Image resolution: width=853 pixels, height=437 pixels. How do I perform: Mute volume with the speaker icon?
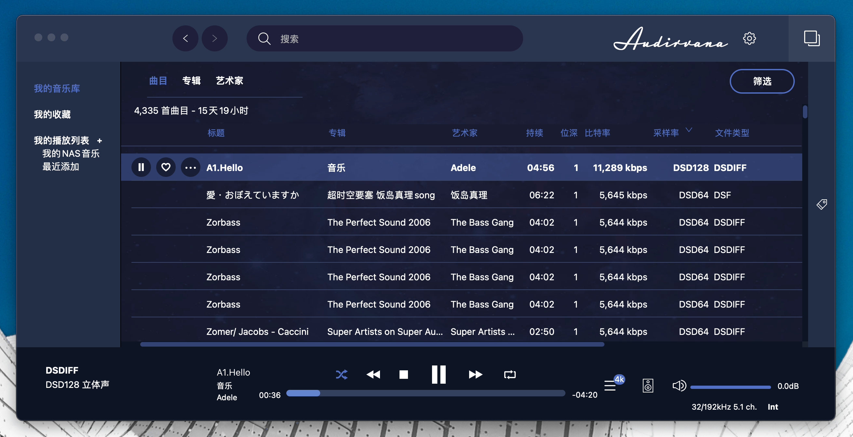tap(679, 386)
